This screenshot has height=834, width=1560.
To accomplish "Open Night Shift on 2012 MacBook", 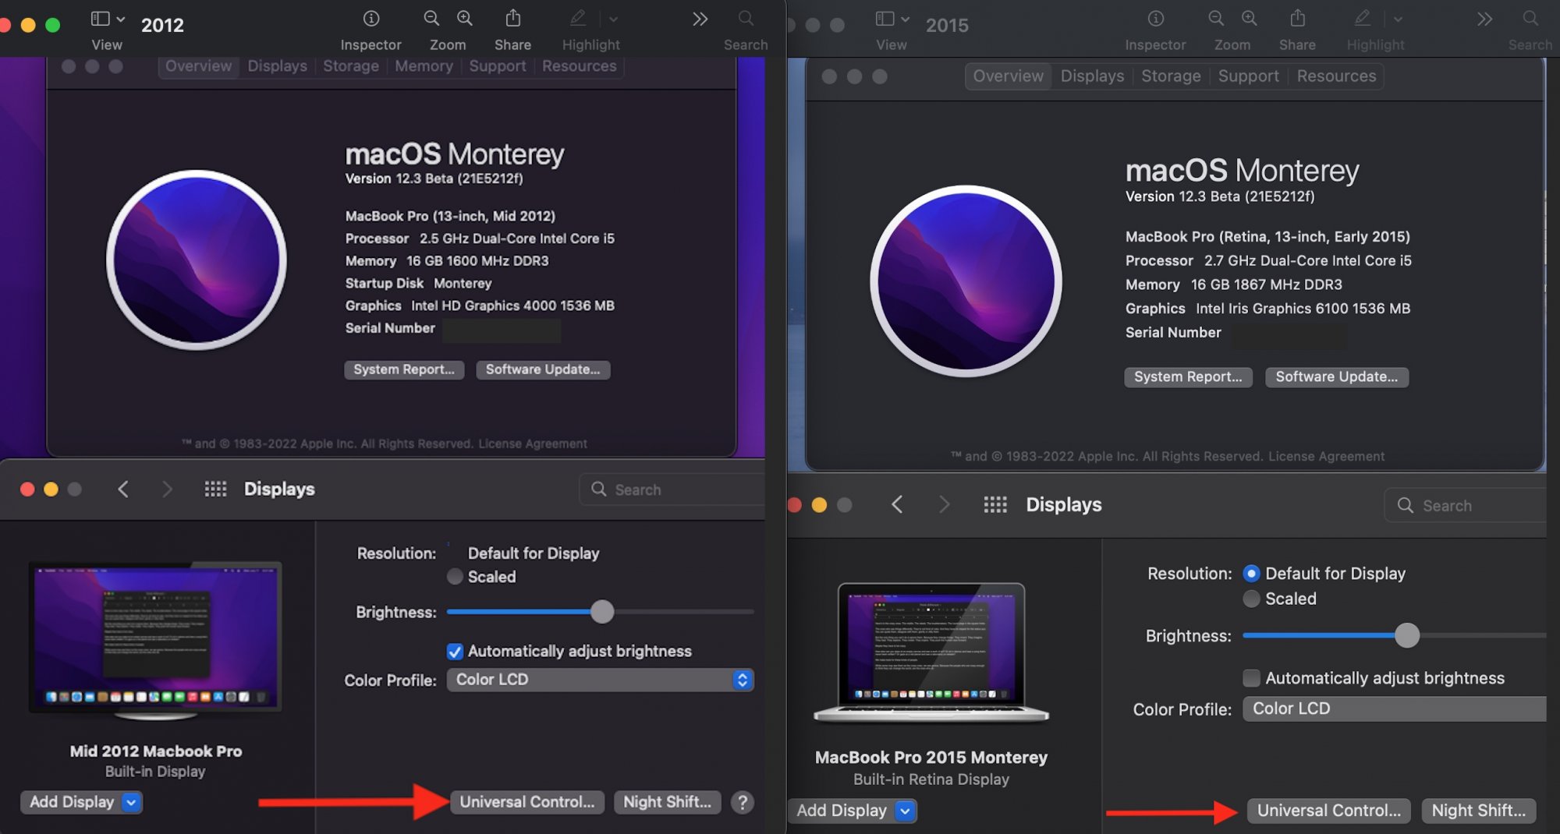I will pos(667,802).
